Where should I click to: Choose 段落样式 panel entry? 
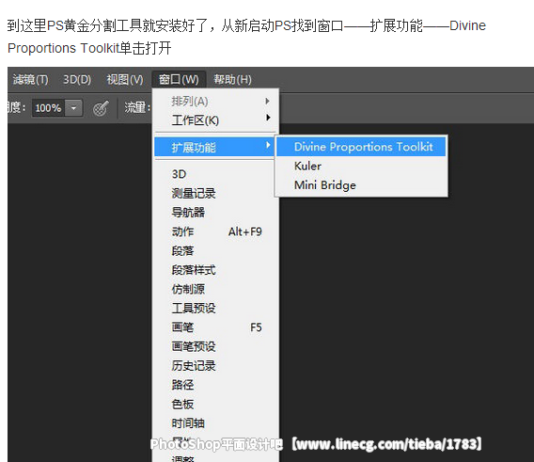(216, 270)
